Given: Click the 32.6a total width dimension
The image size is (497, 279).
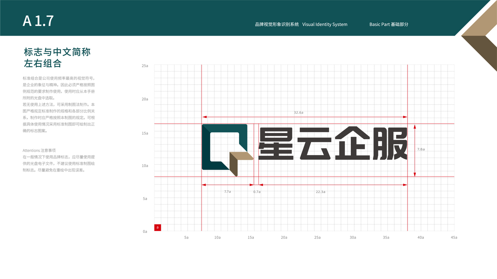Looking at the screenshot, I should click(299, 113).
